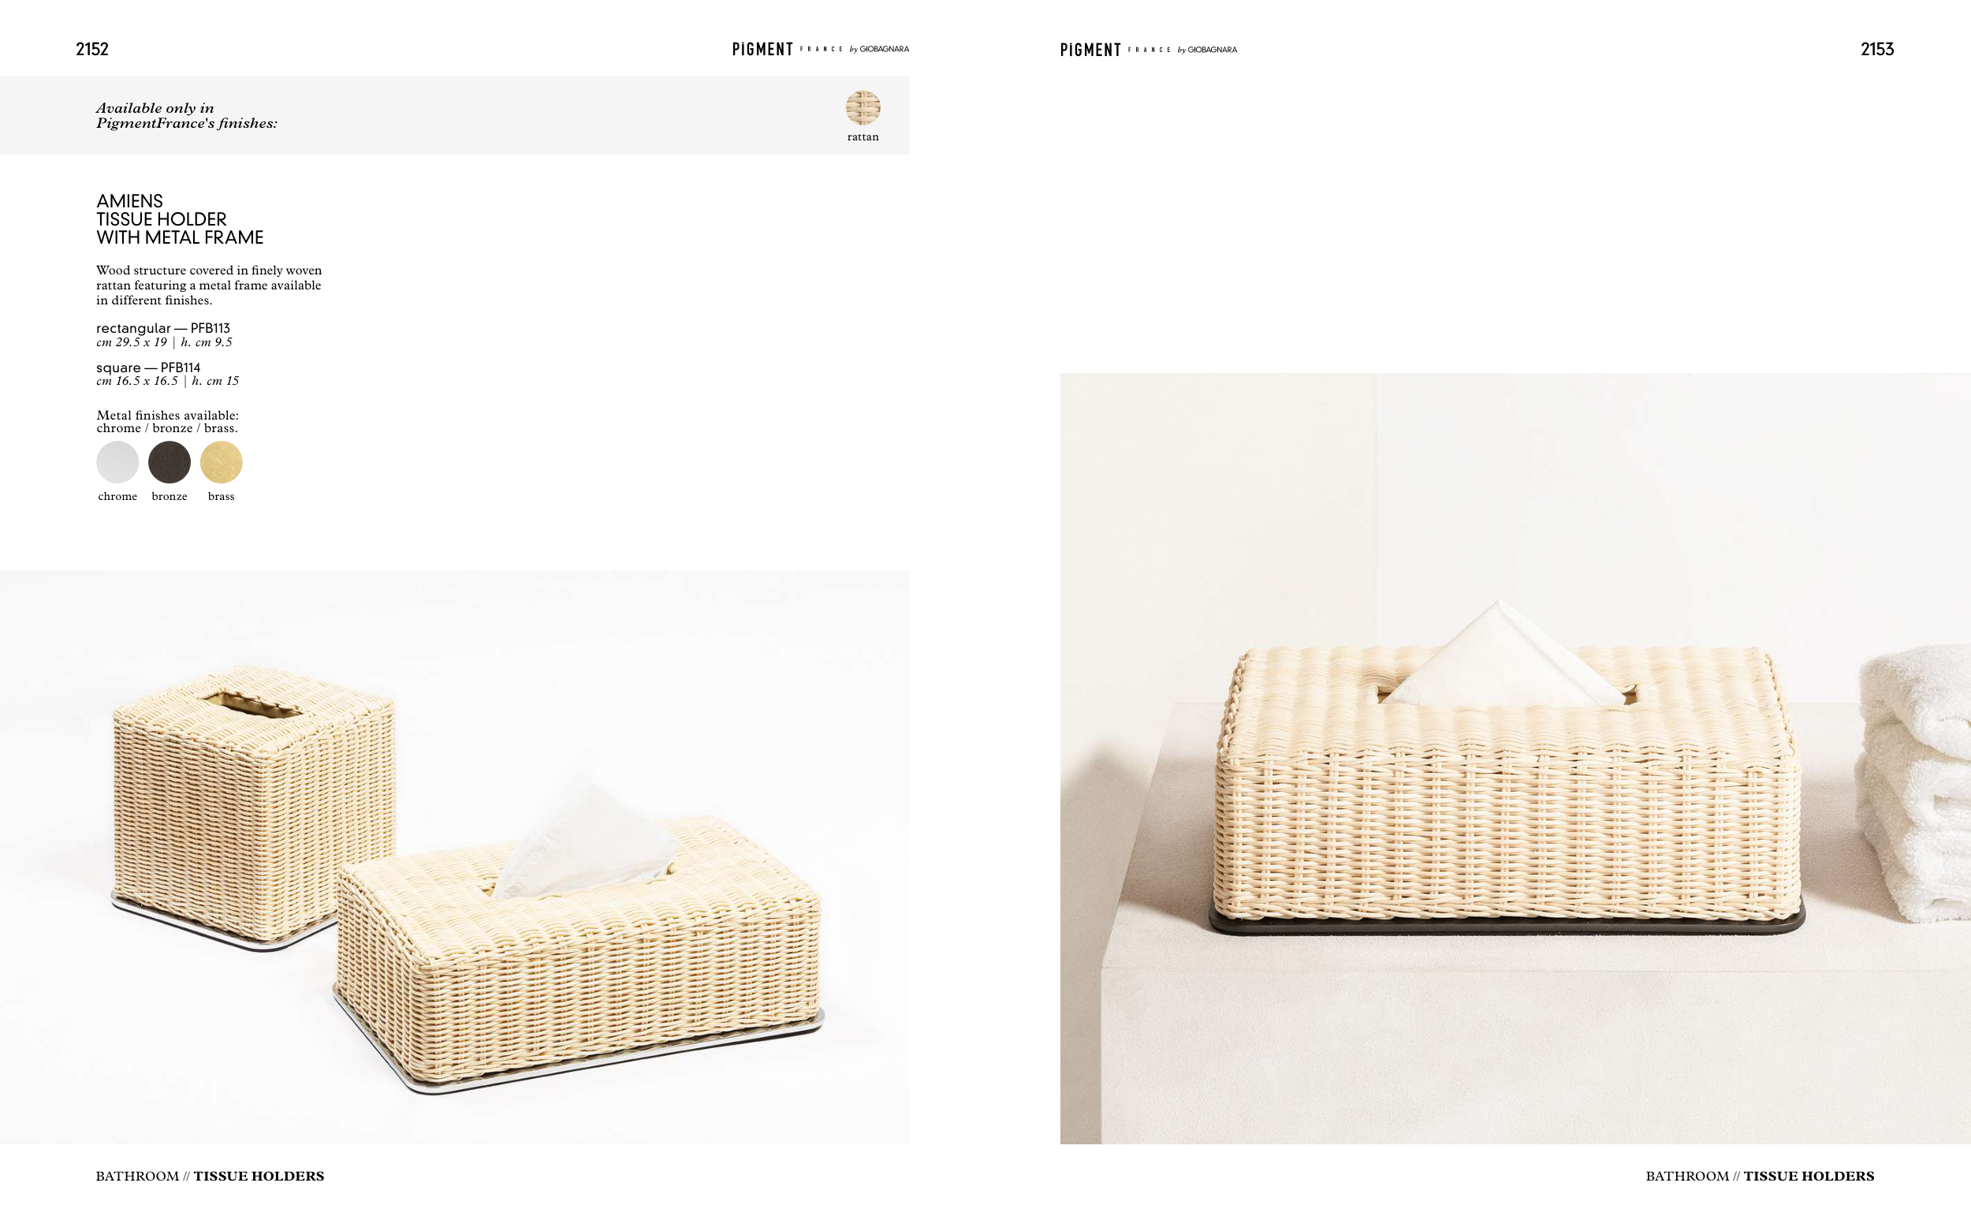Click page number 2152
This screenshot has height=1220, width=1971.
(x=92, y=49)
